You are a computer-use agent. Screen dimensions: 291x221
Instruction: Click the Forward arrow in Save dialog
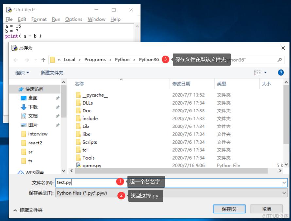click(x=27, y=60)
